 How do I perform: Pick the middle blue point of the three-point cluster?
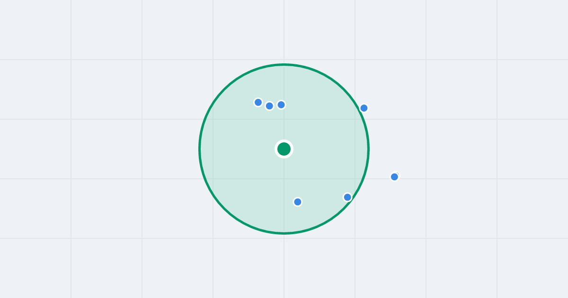pyautogui.click(x=269, y=105)
